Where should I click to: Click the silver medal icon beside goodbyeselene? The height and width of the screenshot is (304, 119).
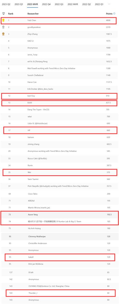[3, 27]
